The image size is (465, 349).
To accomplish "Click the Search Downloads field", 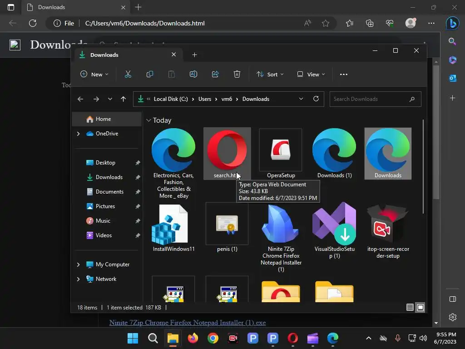I will point(375,99).
